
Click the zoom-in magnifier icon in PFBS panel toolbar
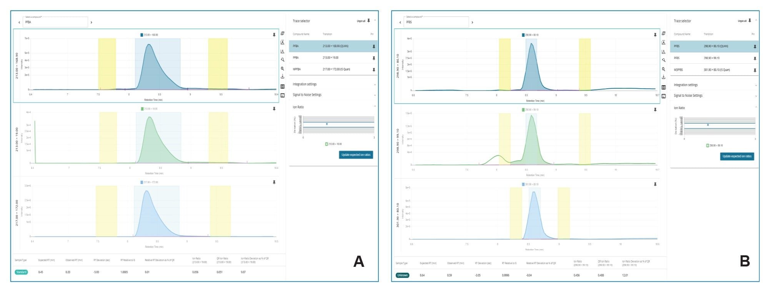pos(664,69)
